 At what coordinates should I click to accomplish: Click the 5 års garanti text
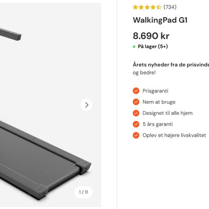(x=158, y=124)
